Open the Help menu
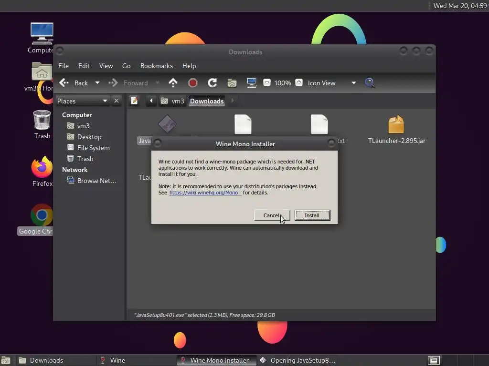Image resolution: width=489 pixels, height=366 pixels. click(x=189, y=66)
